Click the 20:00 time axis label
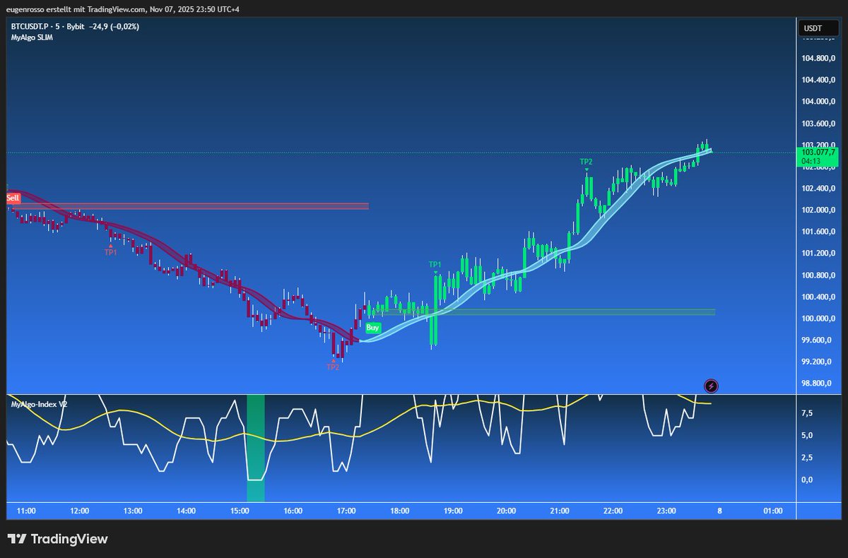Screen dimensions: 848x558 coord(506,511)
